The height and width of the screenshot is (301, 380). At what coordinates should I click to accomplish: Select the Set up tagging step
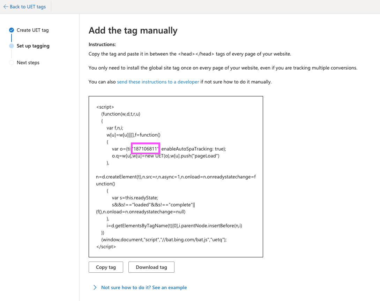pos(33,46)
